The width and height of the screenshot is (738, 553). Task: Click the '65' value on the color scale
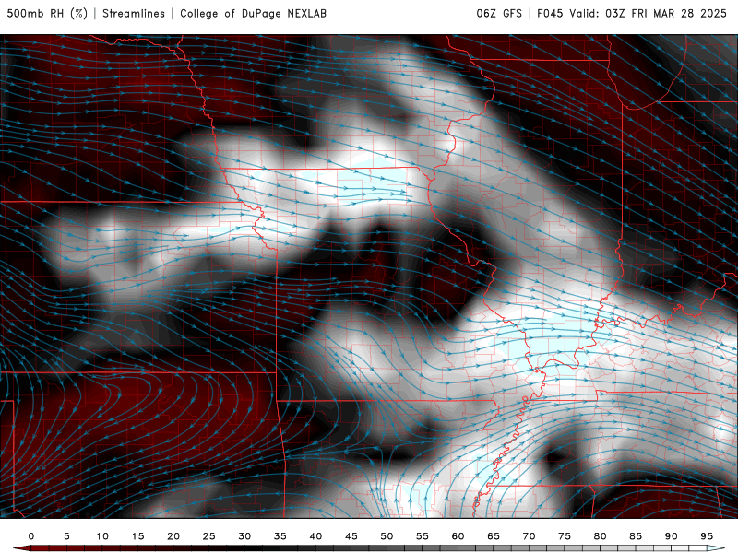tap(494, 536)
